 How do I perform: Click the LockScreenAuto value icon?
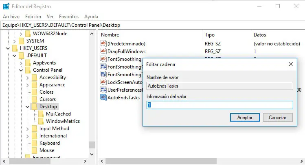pos(103,82)
